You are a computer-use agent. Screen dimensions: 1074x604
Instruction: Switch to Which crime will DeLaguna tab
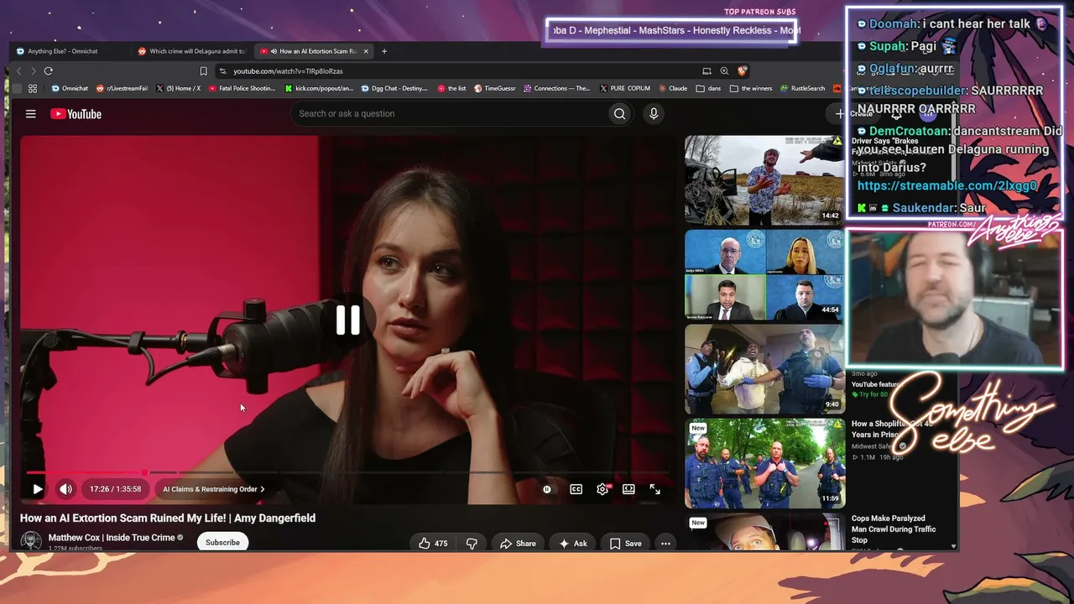[193, 51]
